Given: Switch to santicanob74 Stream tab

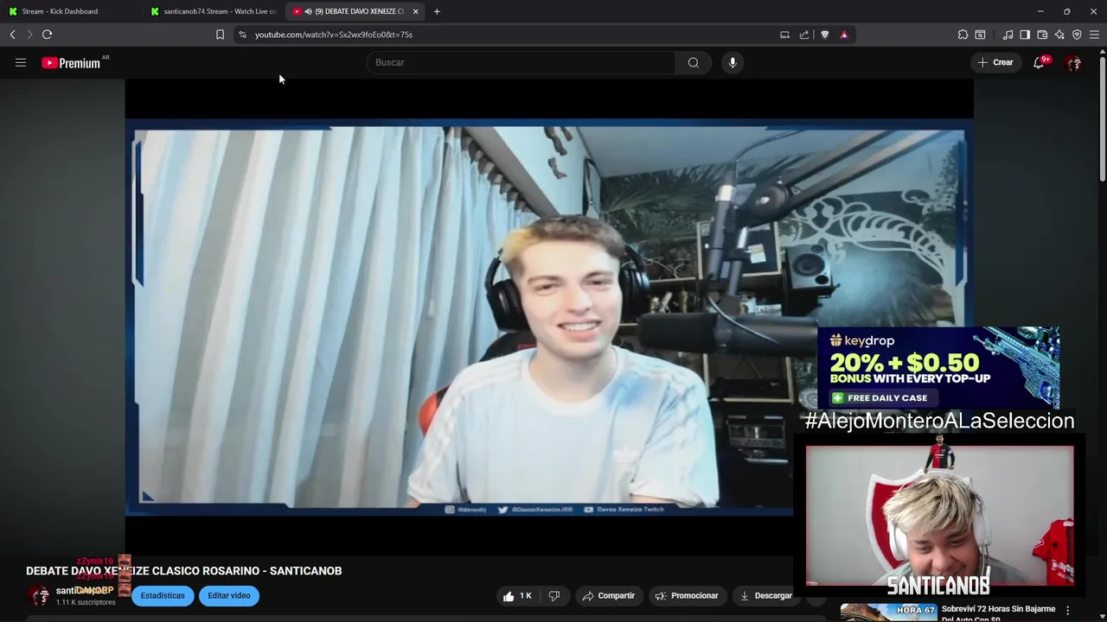Looking at the screenshot, I should click(x=214, y=11).
